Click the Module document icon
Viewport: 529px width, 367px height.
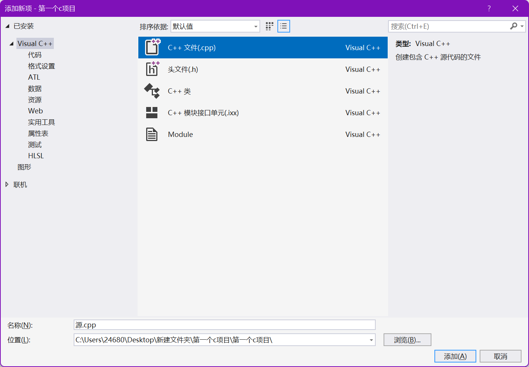[152, 134]
